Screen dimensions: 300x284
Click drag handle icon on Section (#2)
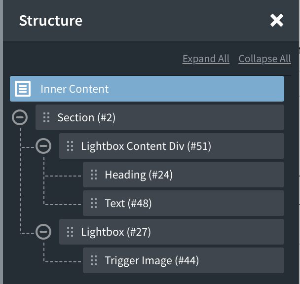[46, 117]
